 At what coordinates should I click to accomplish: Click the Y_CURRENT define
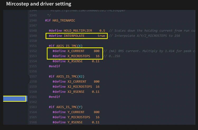click(x=76, y=112)
